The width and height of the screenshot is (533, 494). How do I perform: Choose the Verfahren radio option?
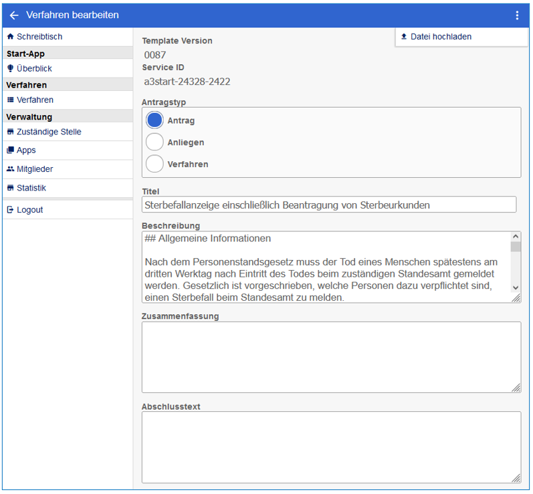[x=154, y=164]
